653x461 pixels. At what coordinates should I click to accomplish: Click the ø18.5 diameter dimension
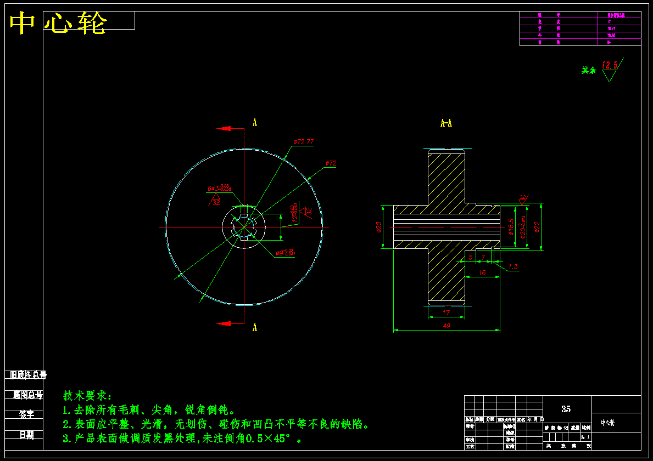point(511,227)
